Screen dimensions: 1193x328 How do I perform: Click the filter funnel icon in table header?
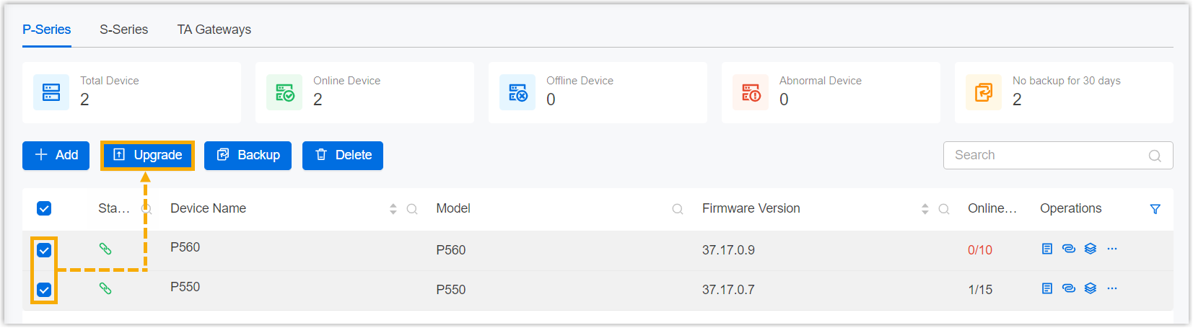tap(1155, 209)
